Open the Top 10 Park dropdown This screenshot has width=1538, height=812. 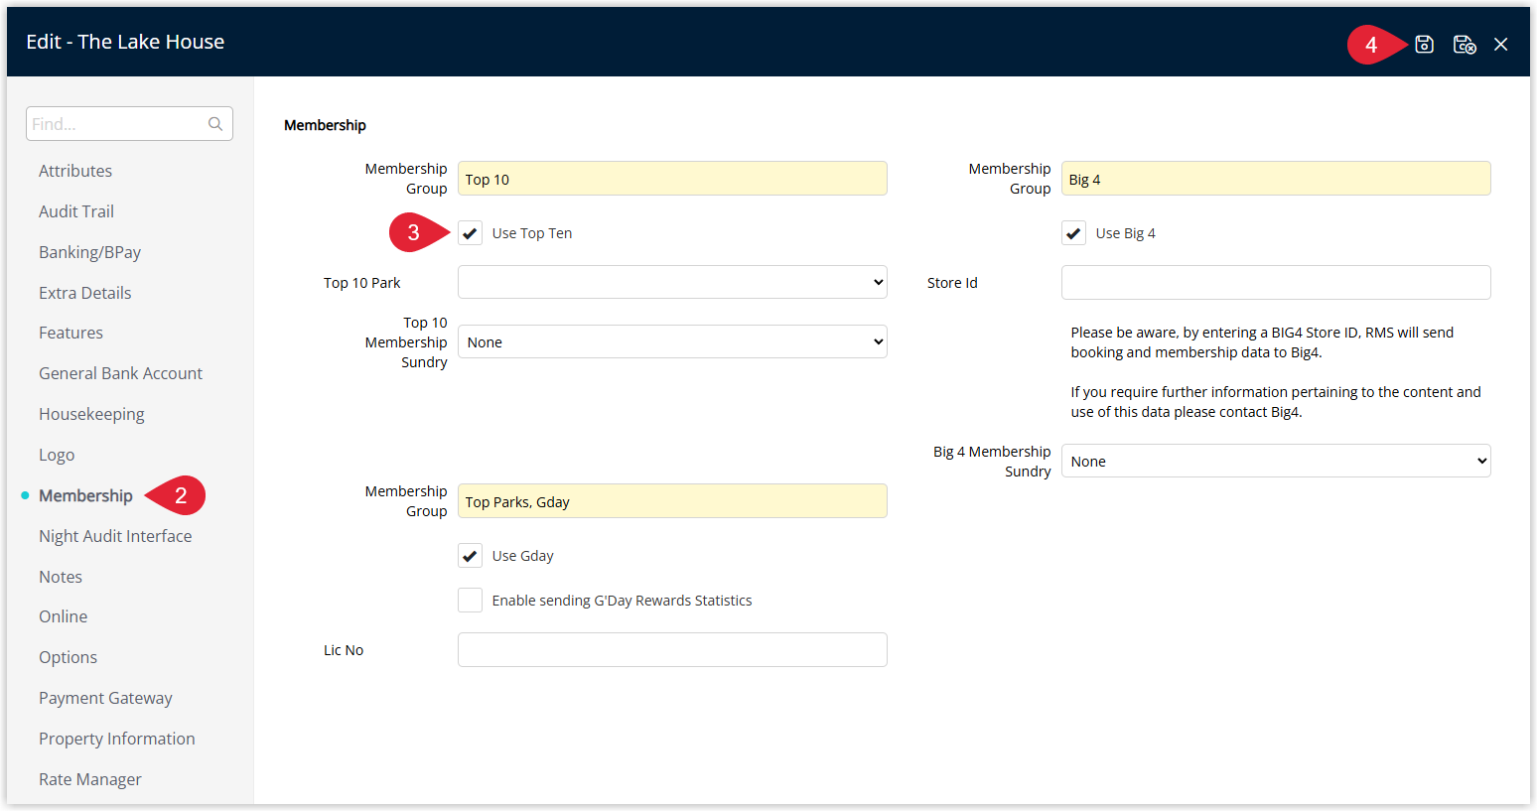(x=672, y=282)
